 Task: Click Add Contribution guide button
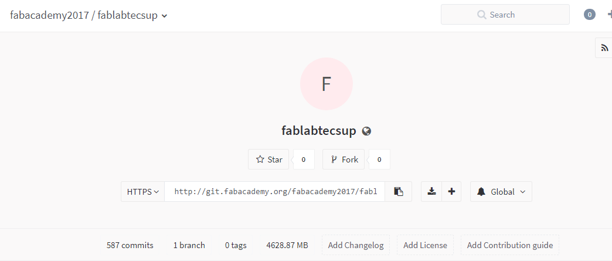pos(510,245)
